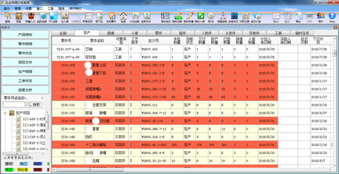Open NC任务 toolbar icon
This screenshot has width=339, height=174.
pyautogui.click(x=53, y=17)
